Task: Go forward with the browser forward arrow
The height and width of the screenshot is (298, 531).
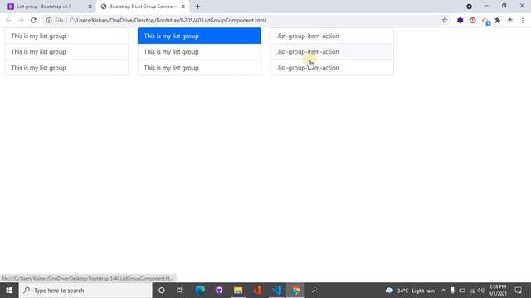Action: (x=21, y=20)
